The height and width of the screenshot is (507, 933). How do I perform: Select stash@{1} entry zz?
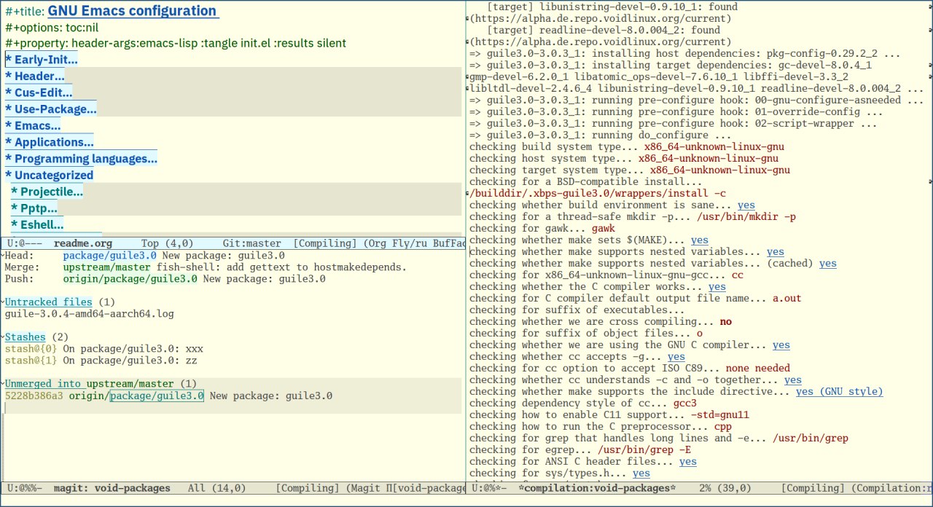pyautogui.click(x=101, y=361)
